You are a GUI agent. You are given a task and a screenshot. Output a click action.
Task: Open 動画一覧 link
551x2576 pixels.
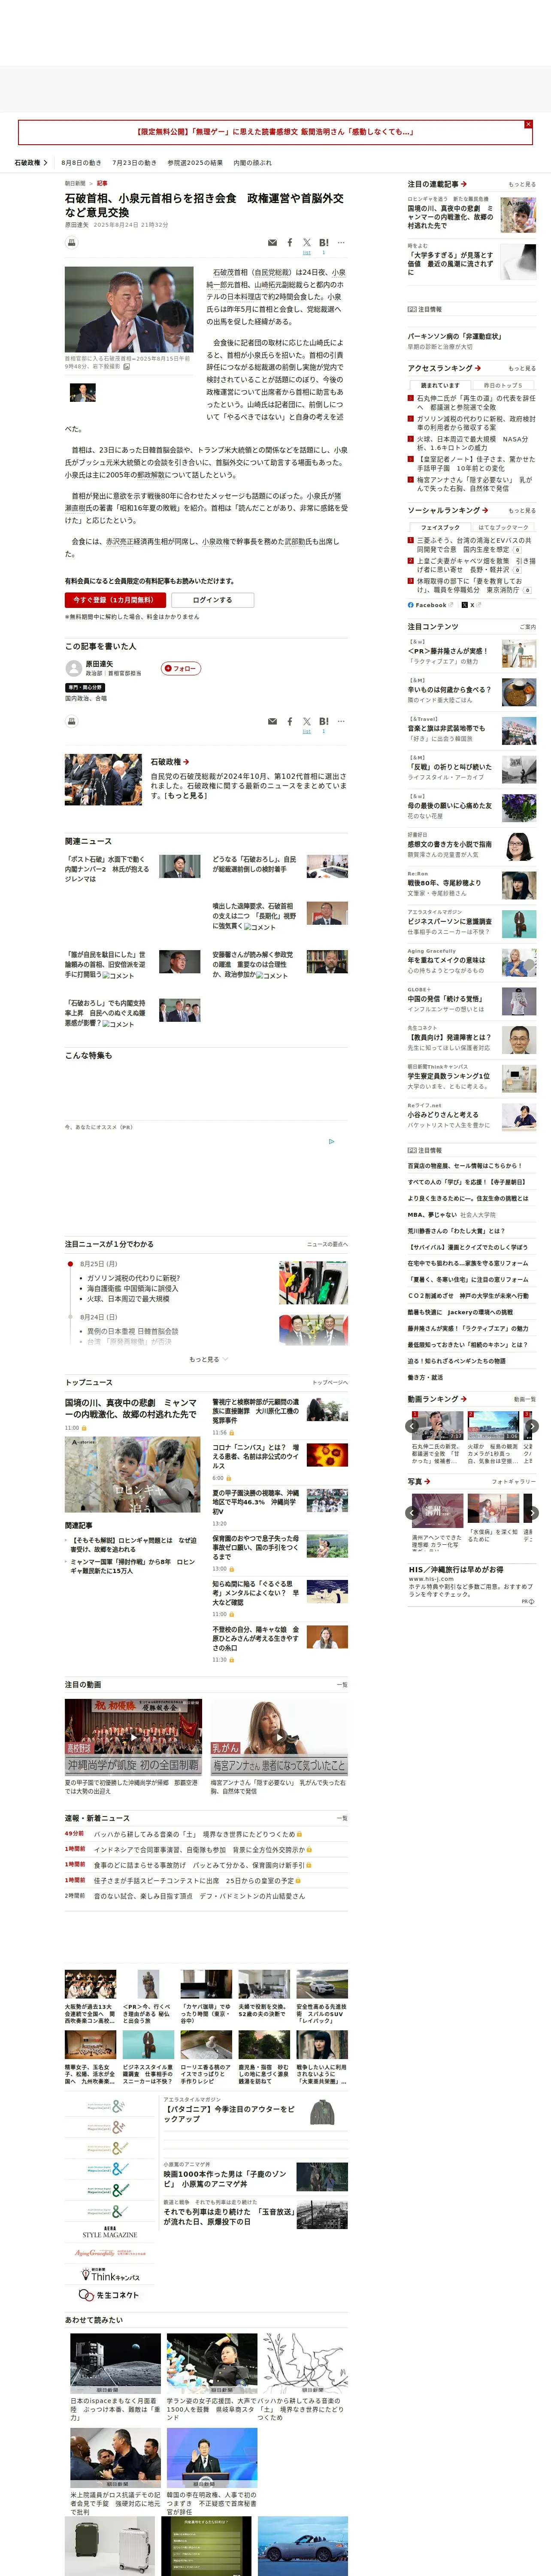pos(525,1400)
